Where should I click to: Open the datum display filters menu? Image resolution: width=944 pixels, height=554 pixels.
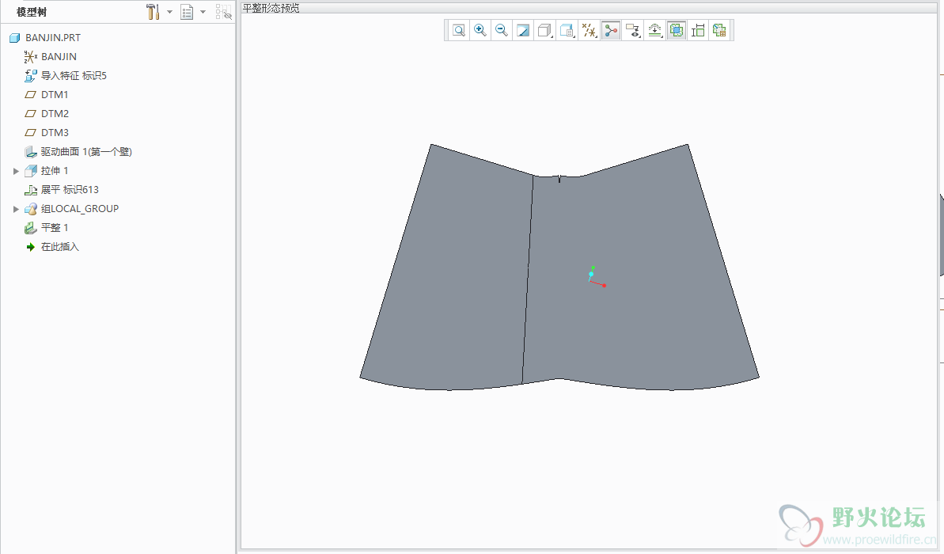pos(590,31)
